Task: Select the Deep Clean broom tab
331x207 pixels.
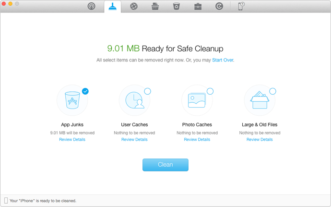Action: (x=113, y=6)
